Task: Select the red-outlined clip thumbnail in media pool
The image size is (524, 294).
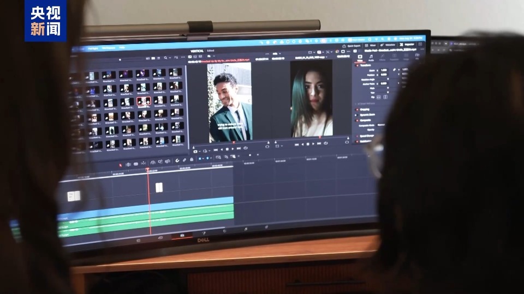Action: [144, 101]
